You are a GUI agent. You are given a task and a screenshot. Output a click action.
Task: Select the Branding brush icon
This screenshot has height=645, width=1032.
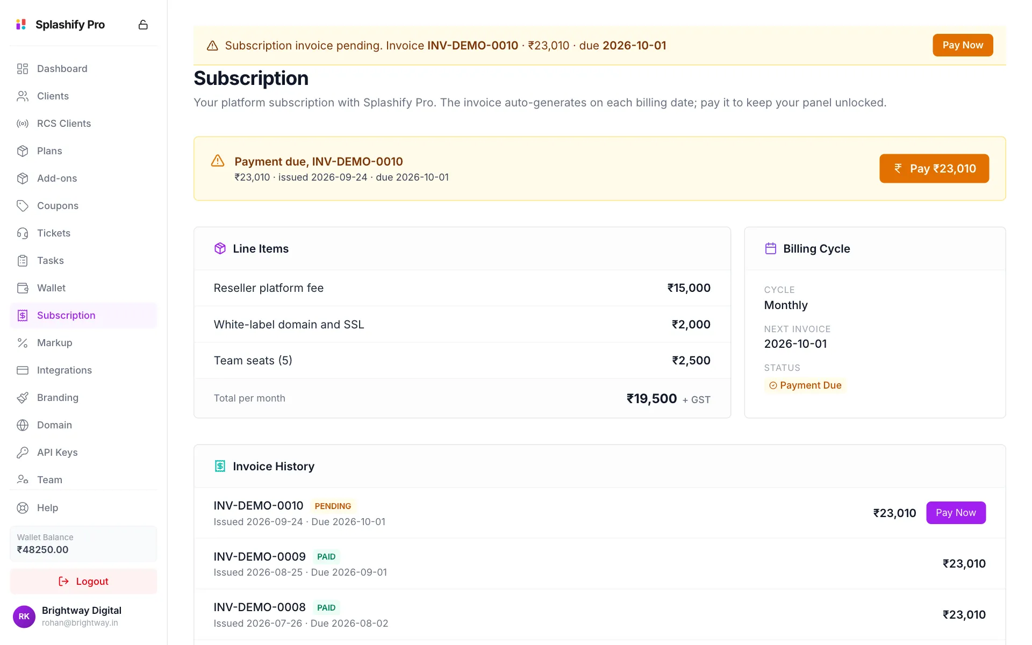tap(23, 398)
